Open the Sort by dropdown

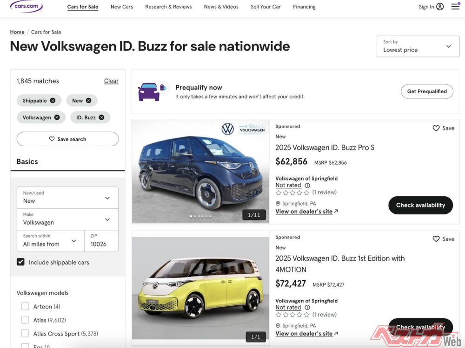point(418,46)
